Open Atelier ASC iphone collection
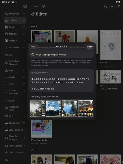 point(15,108)
